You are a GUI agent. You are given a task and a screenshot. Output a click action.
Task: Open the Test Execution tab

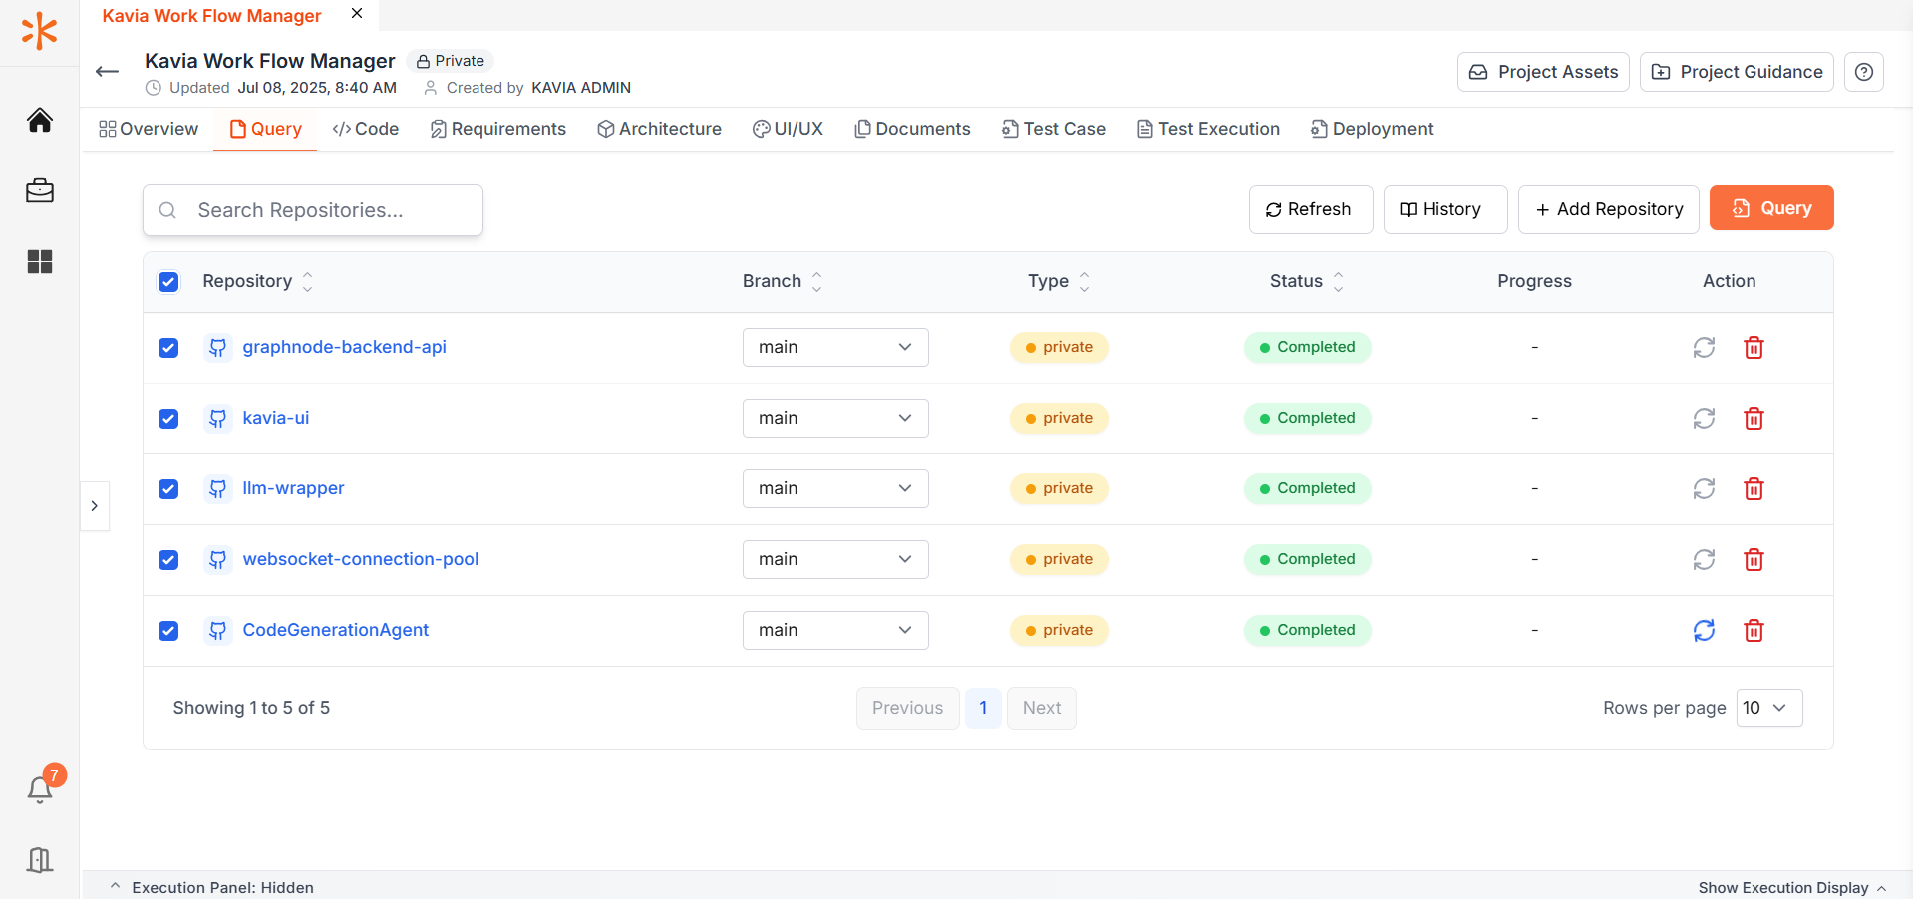pos(1208,129)
